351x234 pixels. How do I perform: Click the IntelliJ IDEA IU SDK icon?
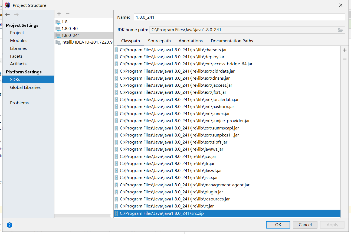tap(58, 42)
